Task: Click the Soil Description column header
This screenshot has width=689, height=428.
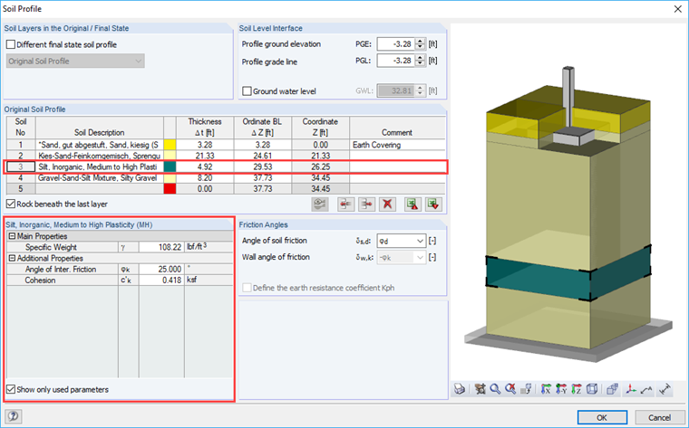Action: pos(100,128)
